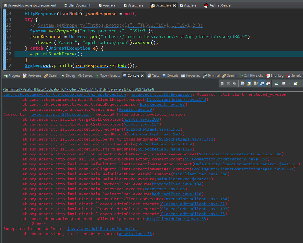Open the Problems view tab
This screenshot has height=243, width=303.
point(32,75)
